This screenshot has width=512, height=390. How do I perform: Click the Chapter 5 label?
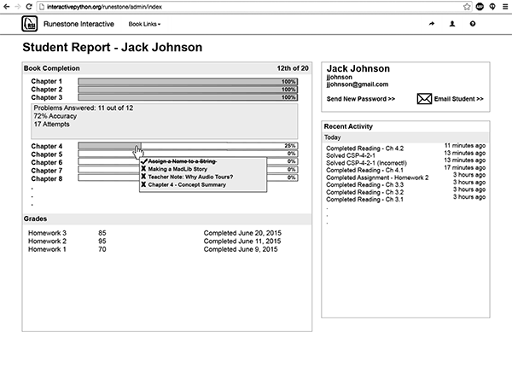(47, 154)
